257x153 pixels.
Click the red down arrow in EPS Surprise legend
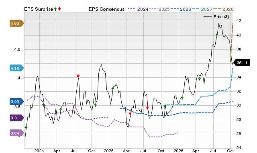pos(59,9)
